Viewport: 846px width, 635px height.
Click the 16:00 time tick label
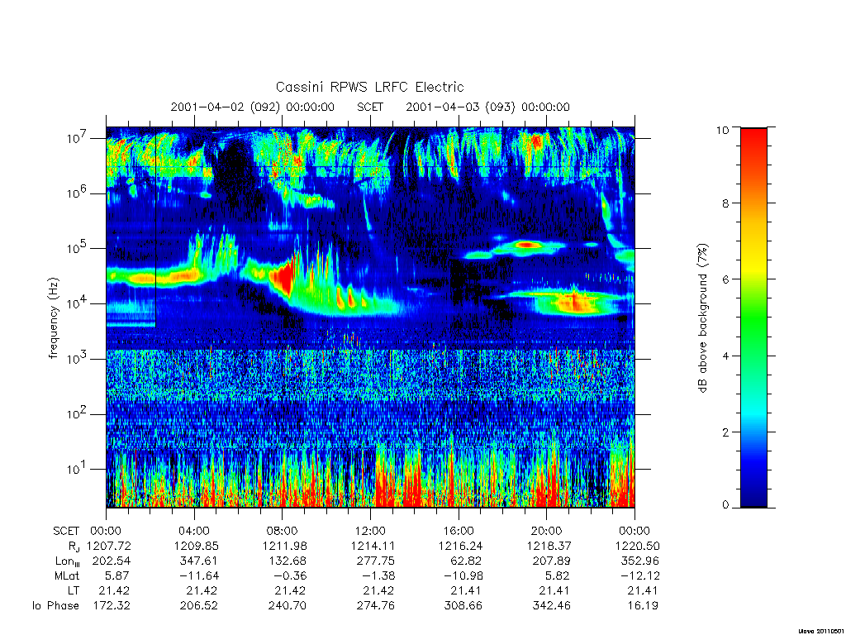pyautogui.click(x=459, y=532)
